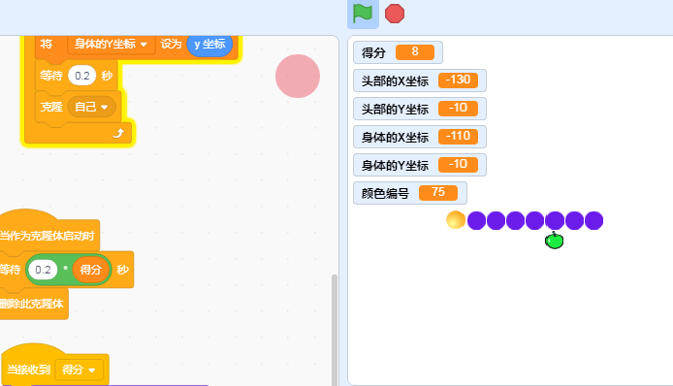This screenshot has width=673, height=386.
Task: Click the pink circle sprite watermark in the workspace
Action: (x=298, y=76)
